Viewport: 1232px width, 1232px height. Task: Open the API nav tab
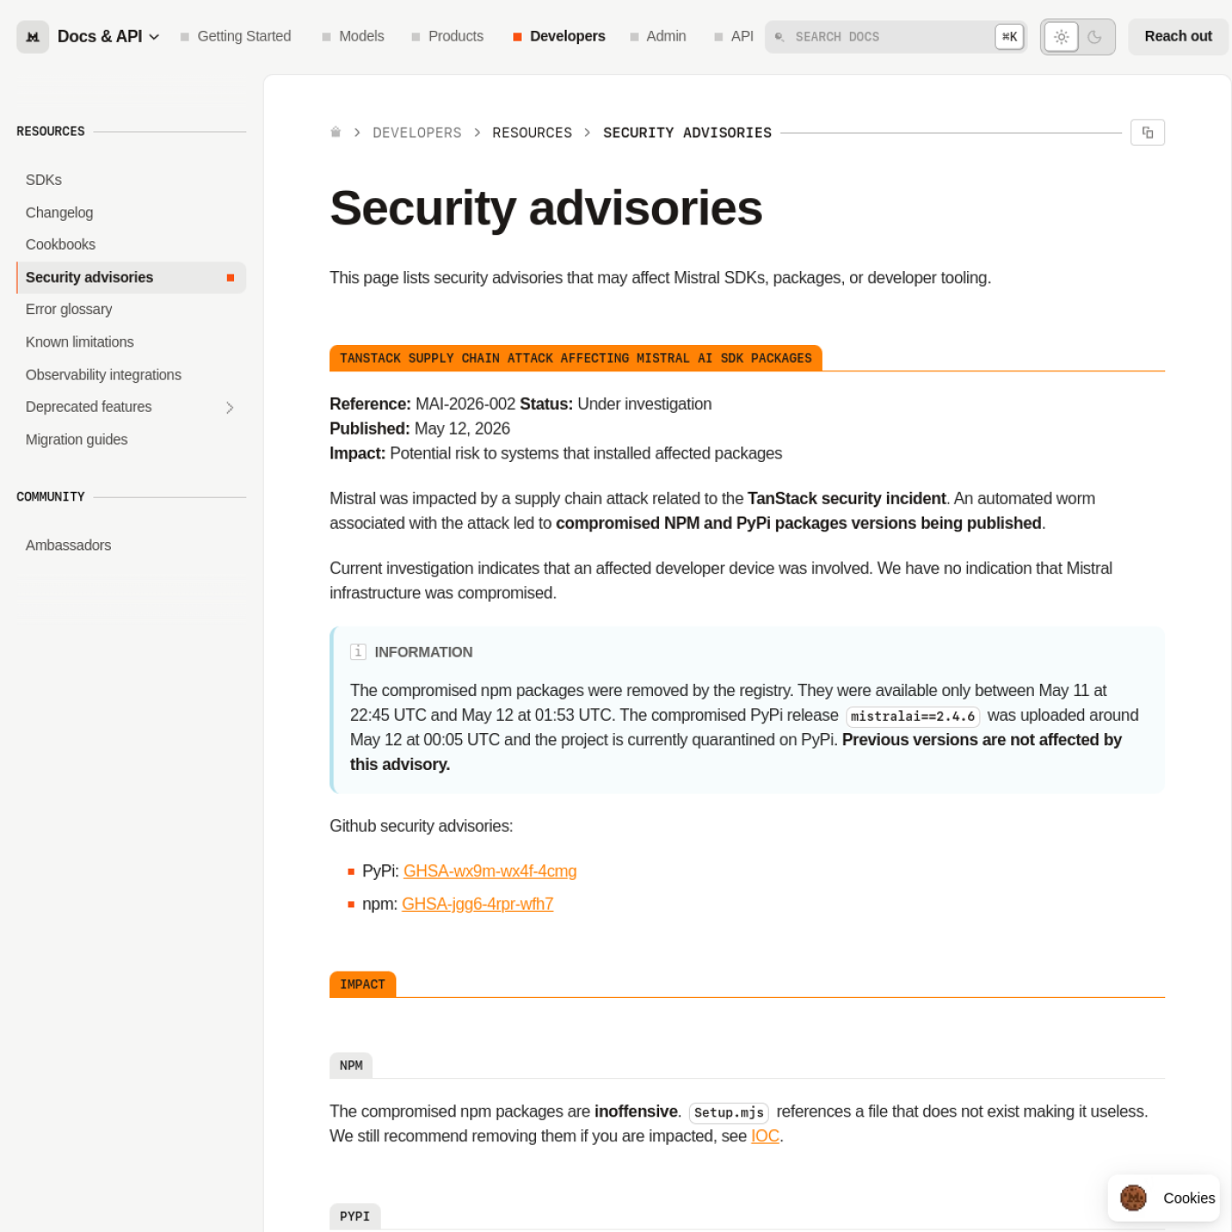(x=734, y=36)
